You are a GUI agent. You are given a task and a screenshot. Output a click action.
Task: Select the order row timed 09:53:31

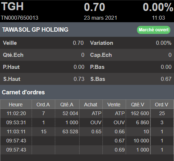coord(87,122)
